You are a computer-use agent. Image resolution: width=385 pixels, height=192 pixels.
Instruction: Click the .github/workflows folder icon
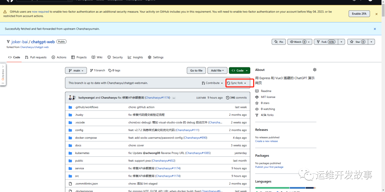70,107
